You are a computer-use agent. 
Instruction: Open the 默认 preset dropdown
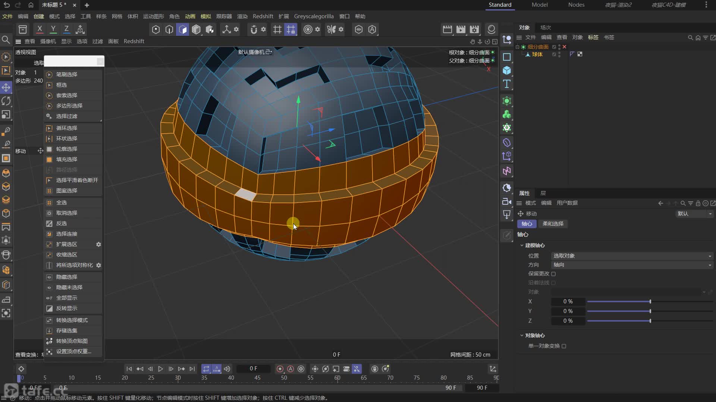point(695,214)
